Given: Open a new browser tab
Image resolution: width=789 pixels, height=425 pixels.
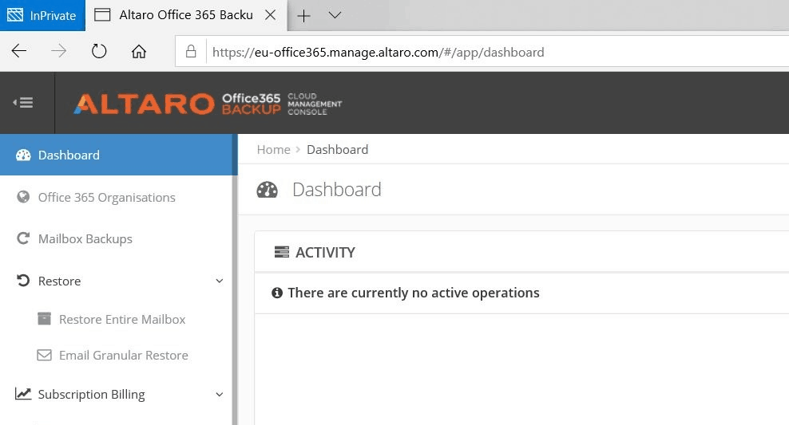Looking at the screenshot, I should coord(303,16).
